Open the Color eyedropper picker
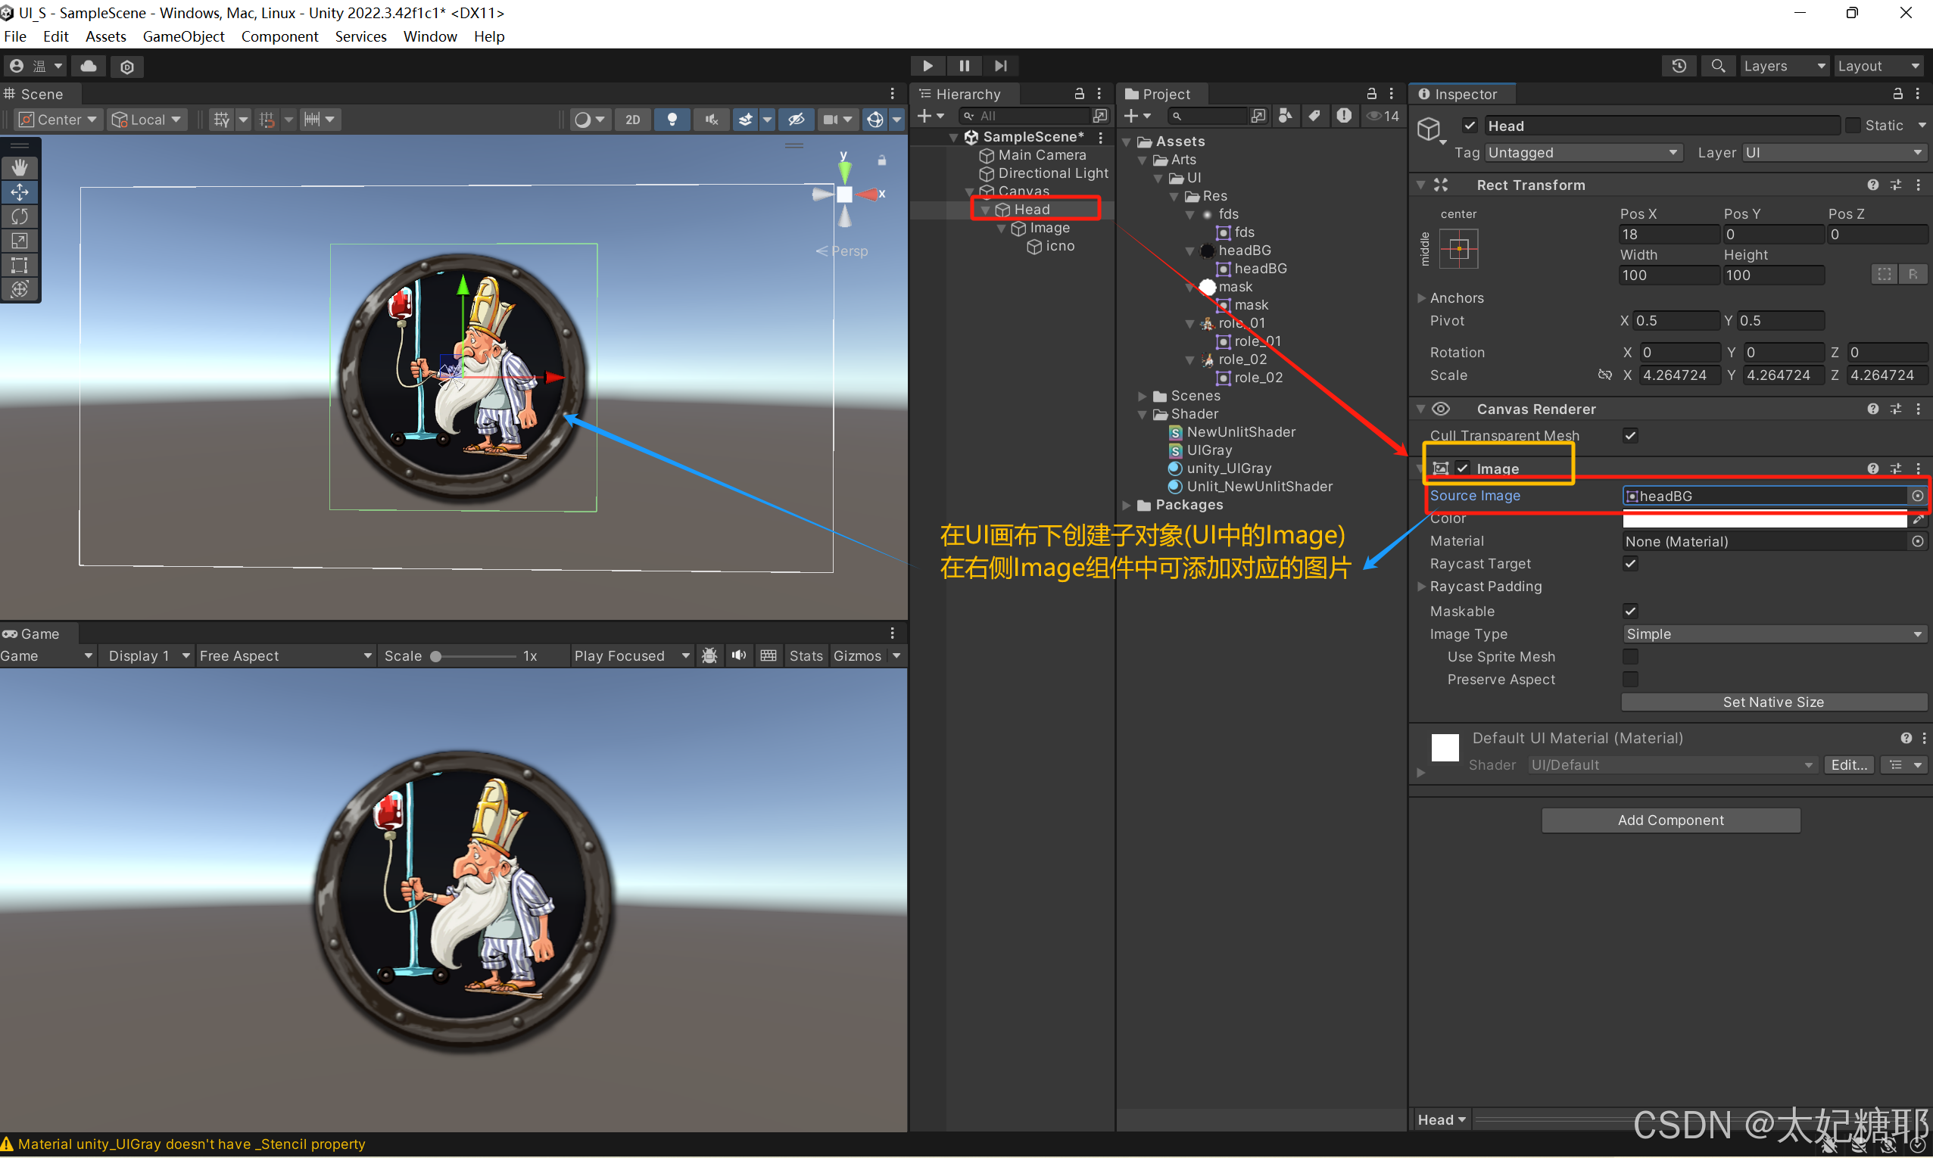Screen dimensions: 1933x1158 1918,519
